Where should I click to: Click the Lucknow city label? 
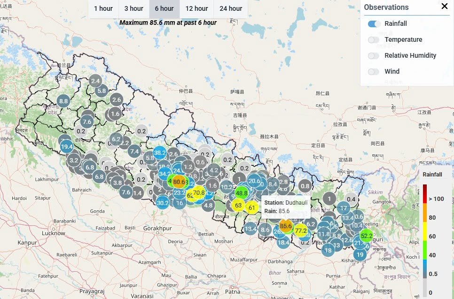pos(54,233)
